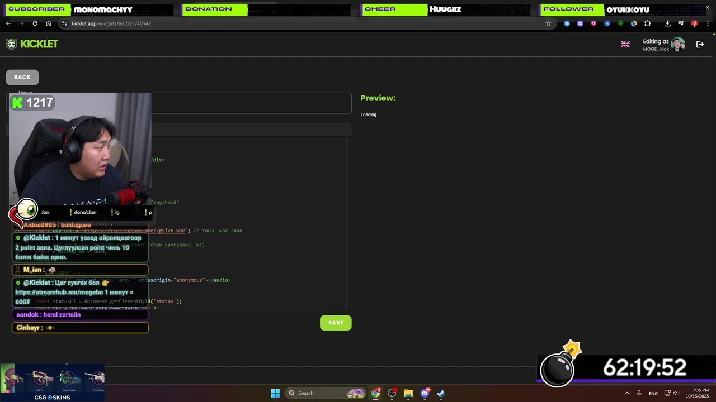The width and height of the screenshot is (716, 402).
Task: Click the taskbar Search box
Action: click(x=326, y=393)
